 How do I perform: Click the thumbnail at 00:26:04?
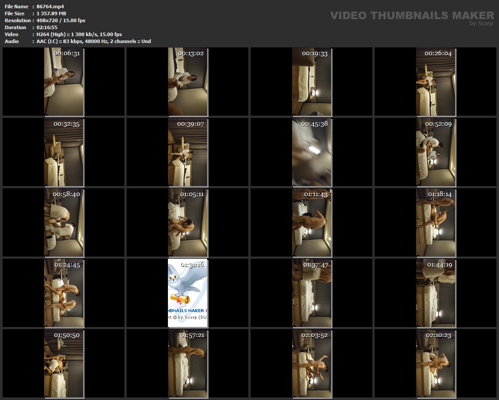[x=435, y=82]
